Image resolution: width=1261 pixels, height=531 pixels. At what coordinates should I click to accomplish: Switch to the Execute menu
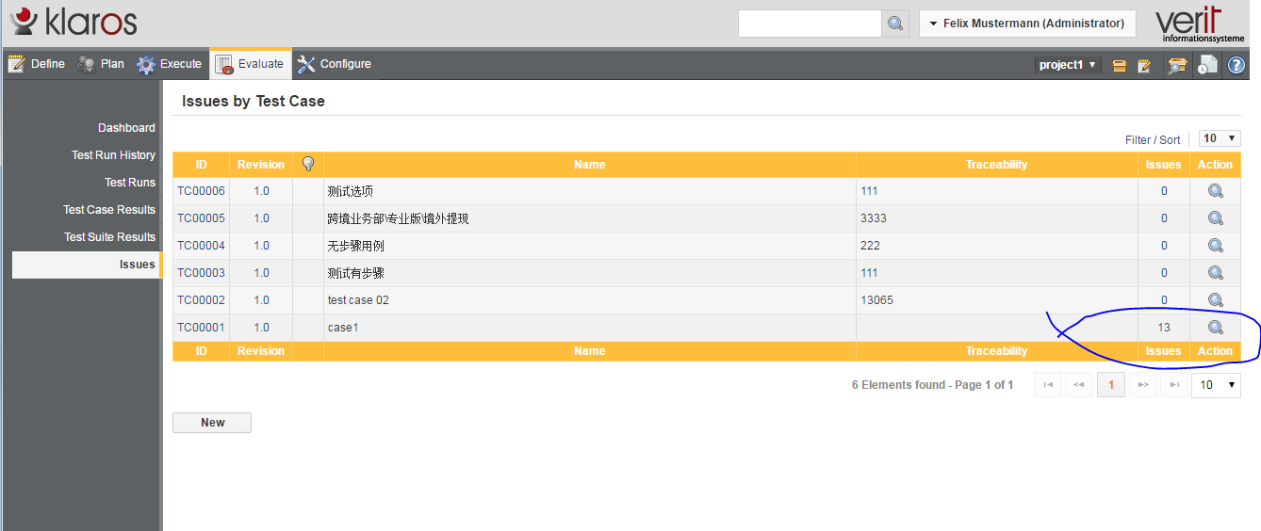(x=170, y=64)
